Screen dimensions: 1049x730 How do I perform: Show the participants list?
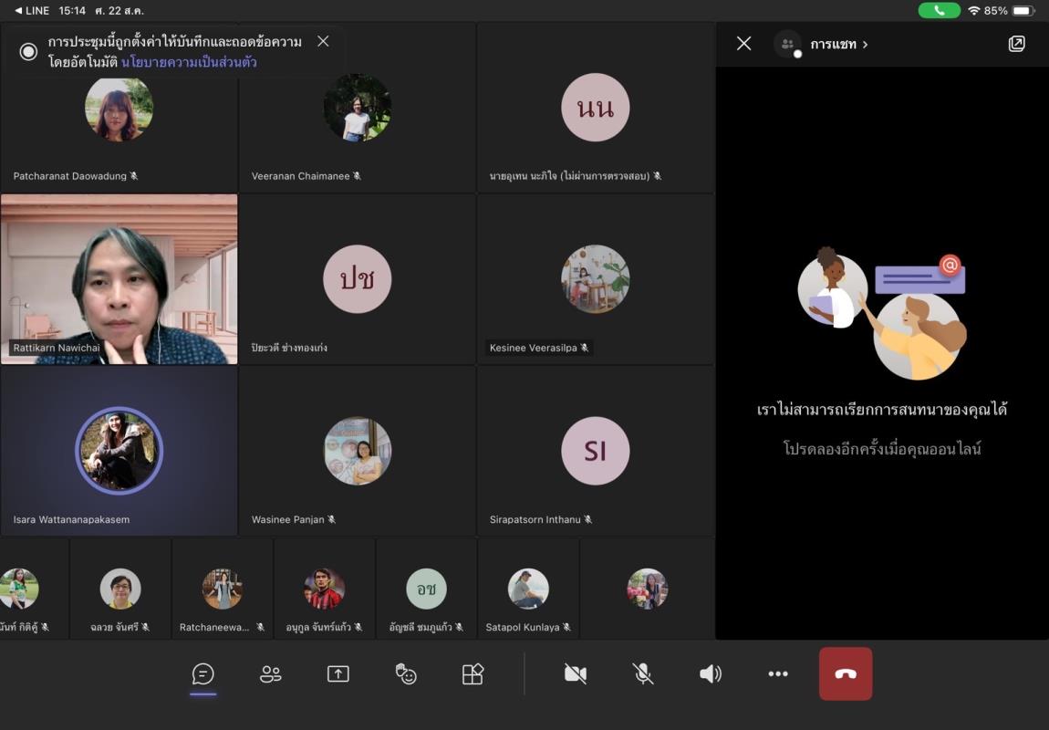(x=271, y=674)
